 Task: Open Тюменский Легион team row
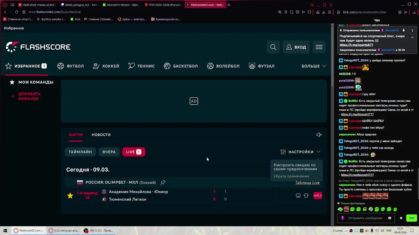[x=128, y=199]
